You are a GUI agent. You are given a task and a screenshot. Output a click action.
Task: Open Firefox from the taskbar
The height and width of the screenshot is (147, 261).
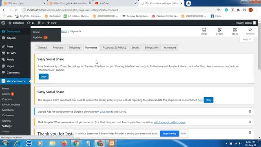[x=64, y=143]
